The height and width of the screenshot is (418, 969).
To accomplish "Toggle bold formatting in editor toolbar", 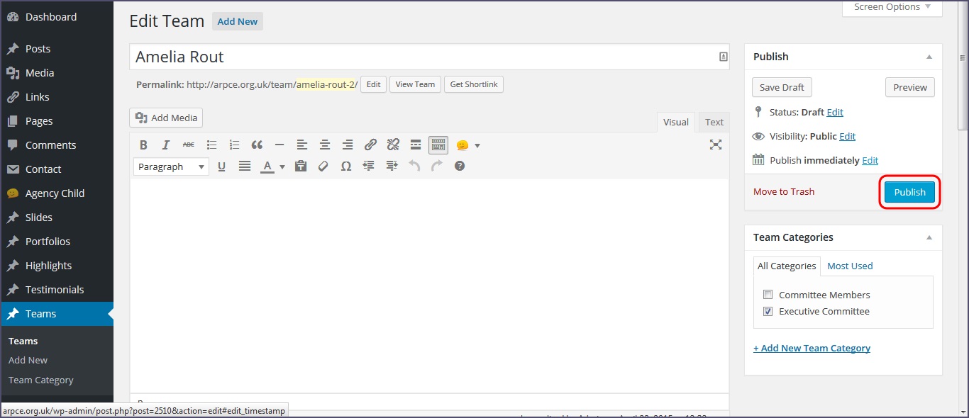I will [x=143, y=145].
